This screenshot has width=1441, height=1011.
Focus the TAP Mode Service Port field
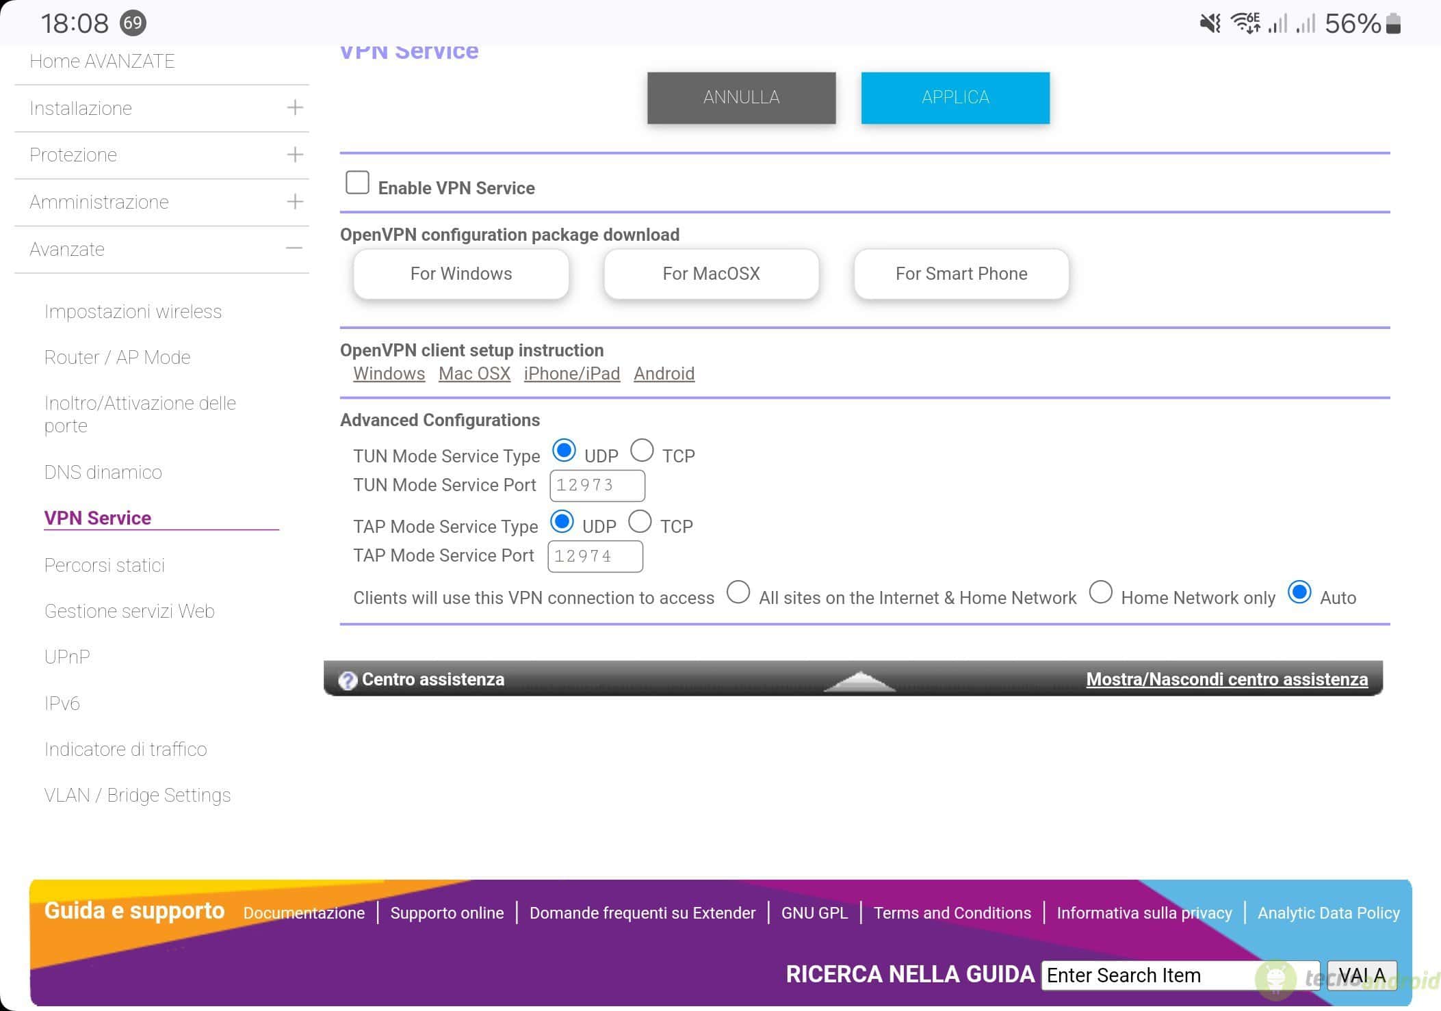595,557
